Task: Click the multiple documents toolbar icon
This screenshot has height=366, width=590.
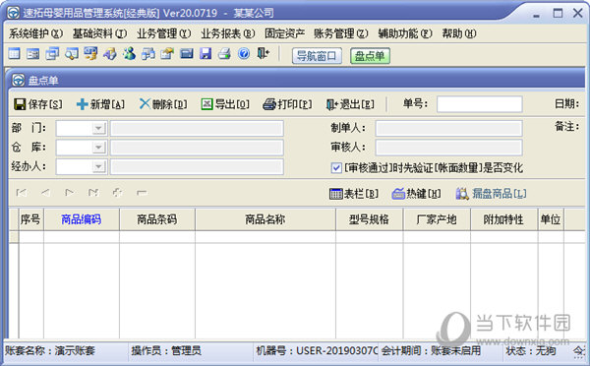Action: pyautogui.click(x=148, y=54)
